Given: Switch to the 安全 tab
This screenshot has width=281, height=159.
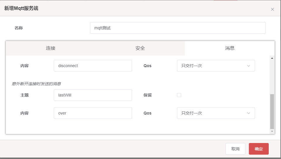Looking at the screenshot, I should point(140,48).
